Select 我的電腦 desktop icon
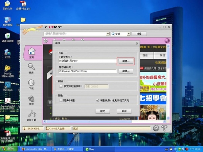203x152 pixels. (x=8, y=21)
